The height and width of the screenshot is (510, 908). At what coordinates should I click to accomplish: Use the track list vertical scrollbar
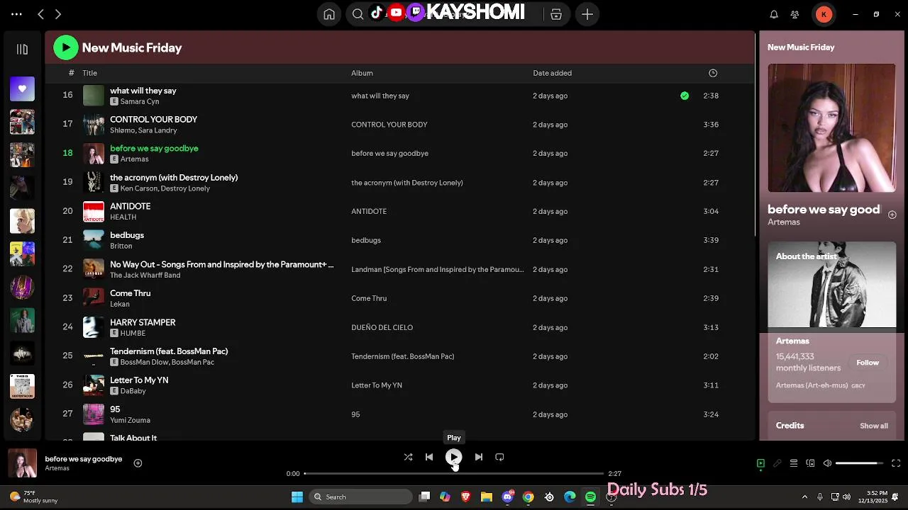point(755,135)
